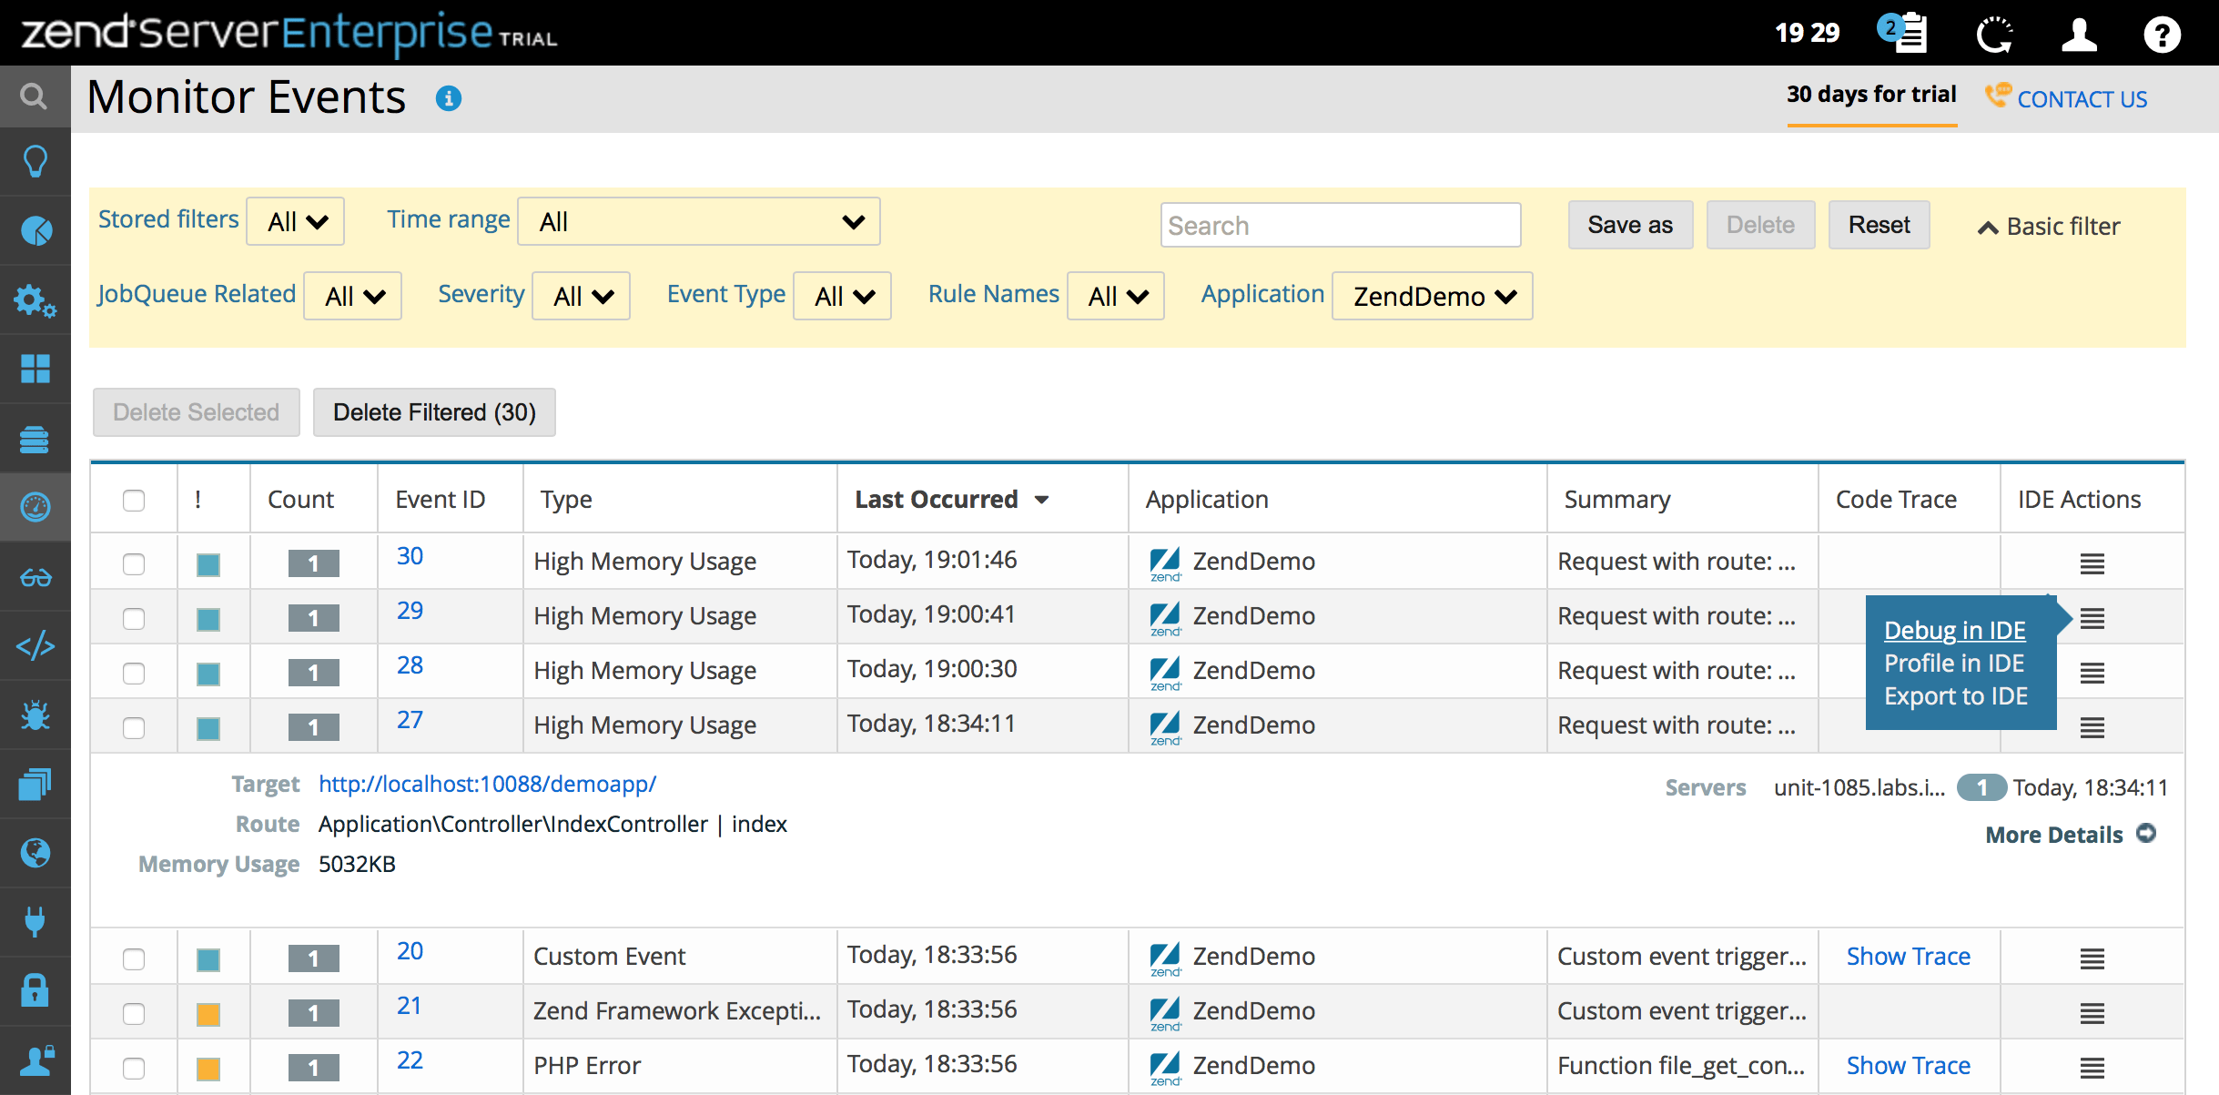Click the Save as button
2219x1095 pixels.
1630,225
